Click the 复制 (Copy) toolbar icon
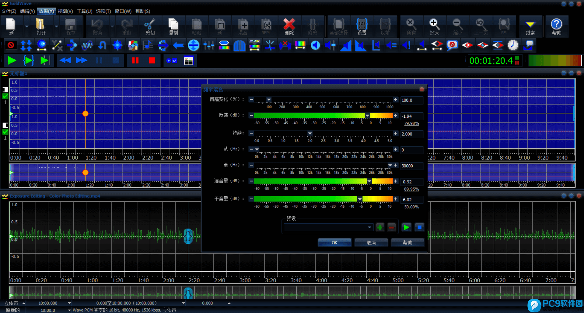The image size is (584, 313). [x=173, y=26]
